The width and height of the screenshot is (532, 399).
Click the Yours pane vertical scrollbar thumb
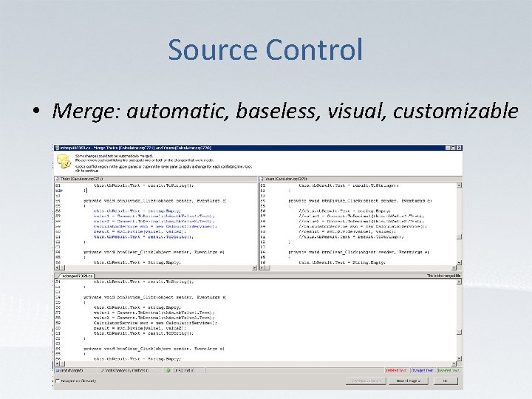[x=459, y=236]
